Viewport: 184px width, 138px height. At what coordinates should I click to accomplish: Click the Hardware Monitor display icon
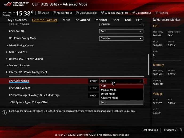coord(155,20)
